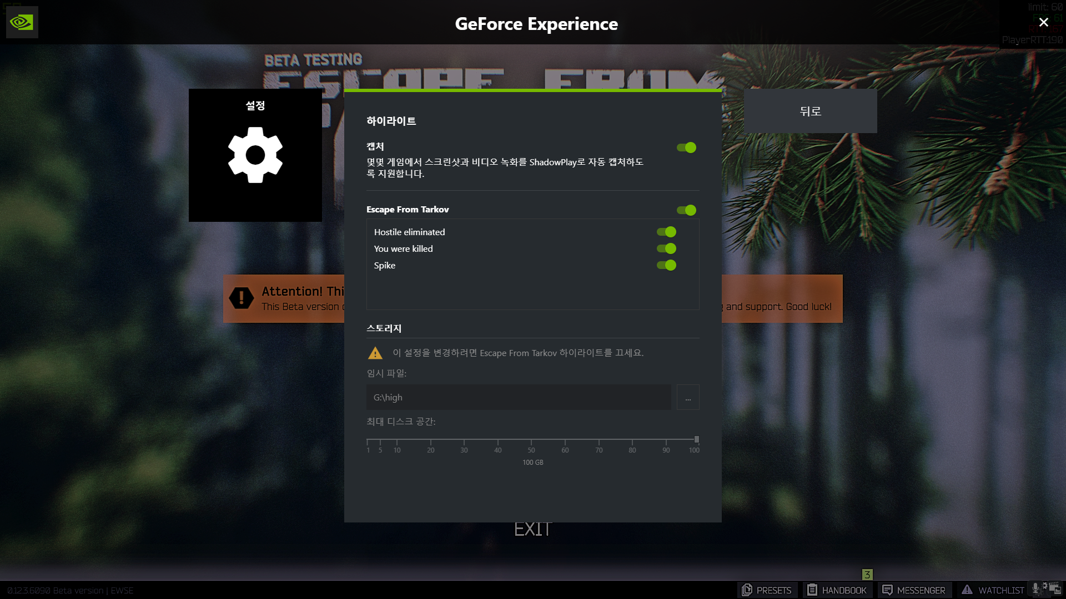This screenshot has width=1066, height=599.
Task: Click the microphone overlay status icon
Action: [x=1036, y=588]
